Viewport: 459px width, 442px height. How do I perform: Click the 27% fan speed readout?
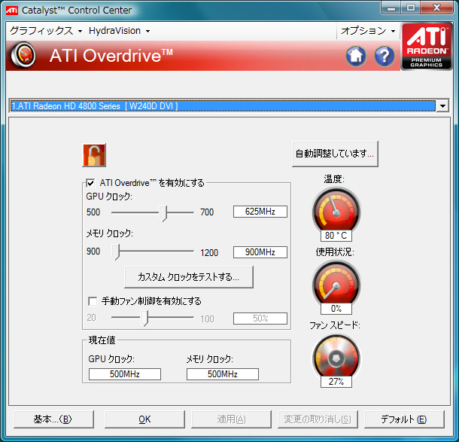pos(336,382)
